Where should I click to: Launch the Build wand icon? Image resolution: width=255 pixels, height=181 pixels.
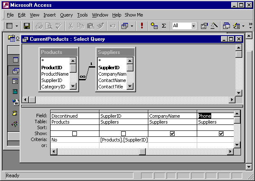coord(214,26)
